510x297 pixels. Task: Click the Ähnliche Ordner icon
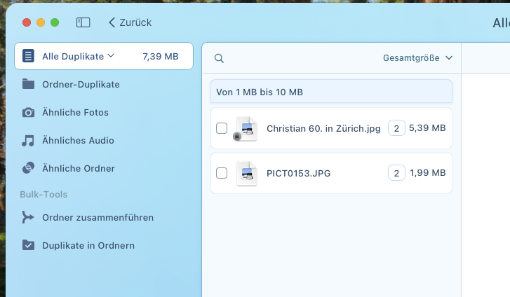[28, 169]
